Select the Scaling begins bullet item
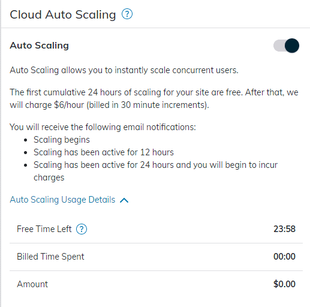This screenshot has height=307, width=310. click(62, 140)
